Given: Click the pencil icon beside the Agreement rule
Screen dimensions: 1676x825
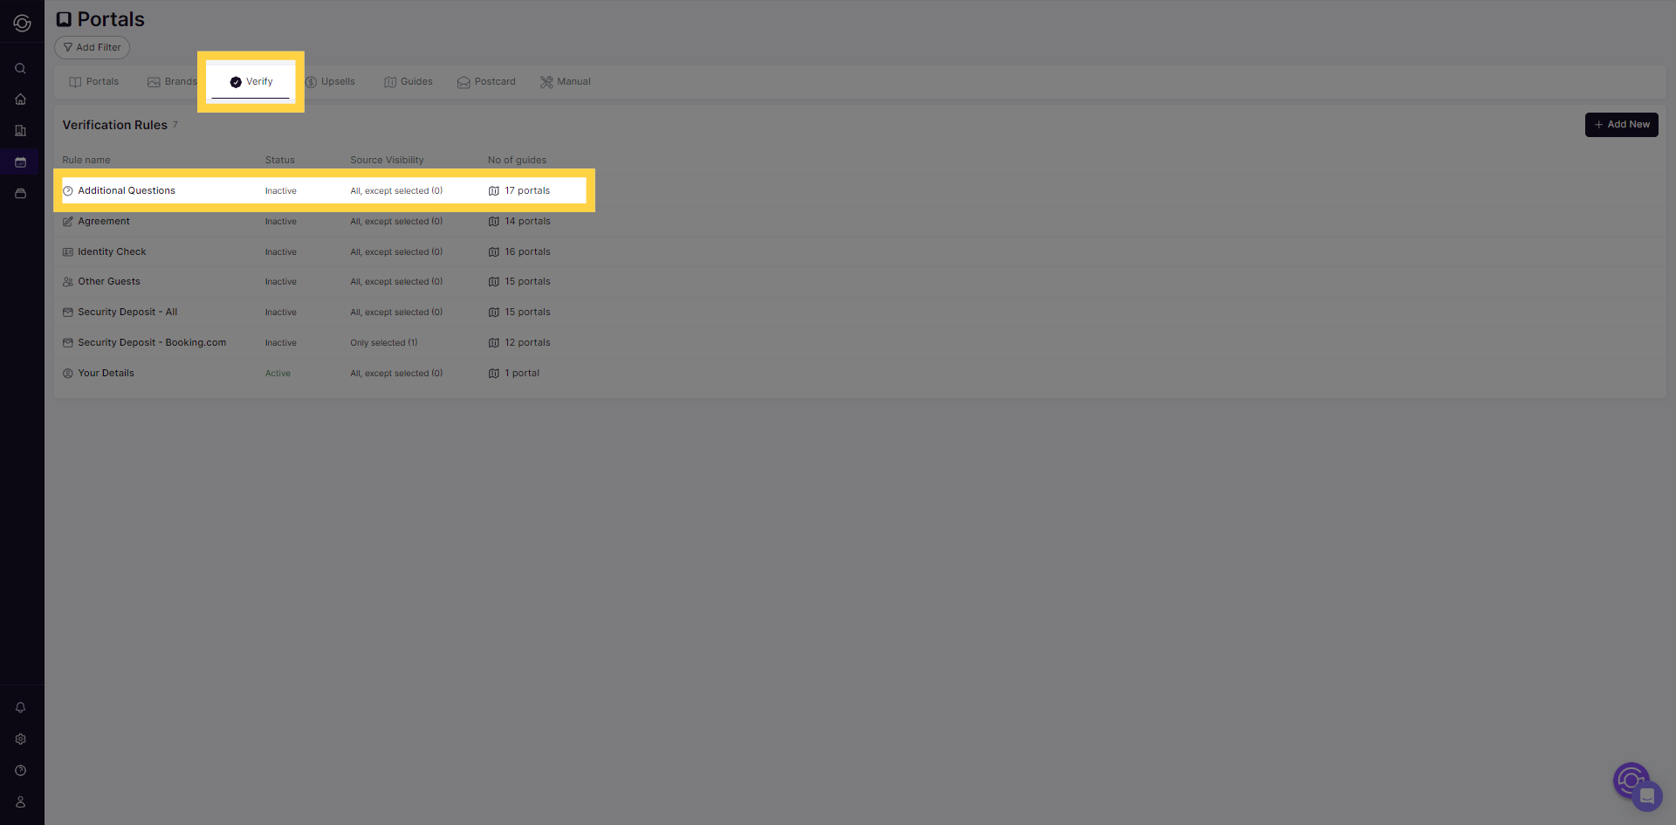Looking at the screenshot, I should click(x=68, y=221).
